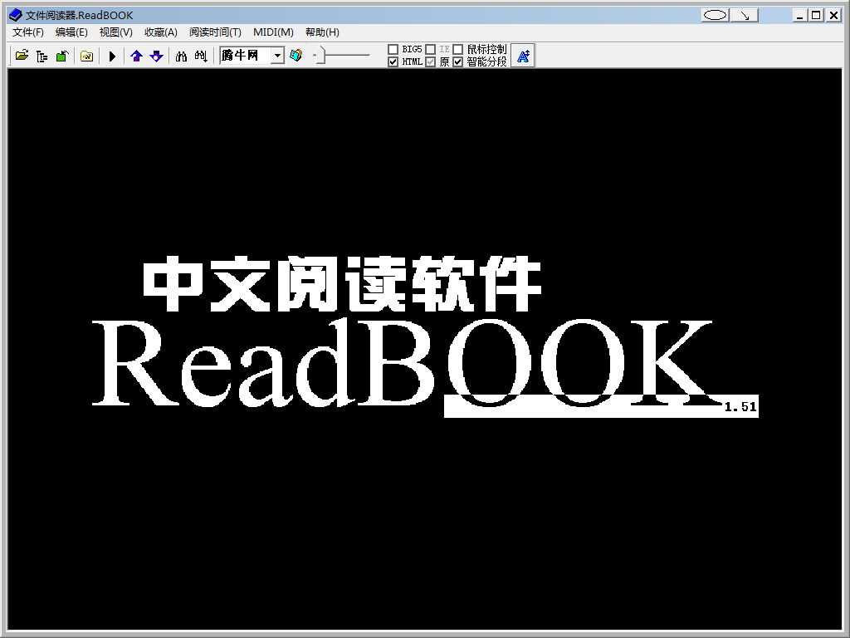The height and width of the screenshot is (638, 850).
Task: Click inside the 腾牛网 combo box field
Action: pos(246,56)
